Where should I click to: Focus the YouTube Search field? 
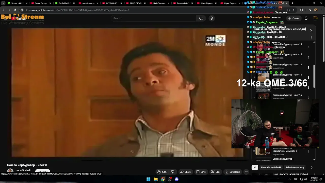coord(153,18)
